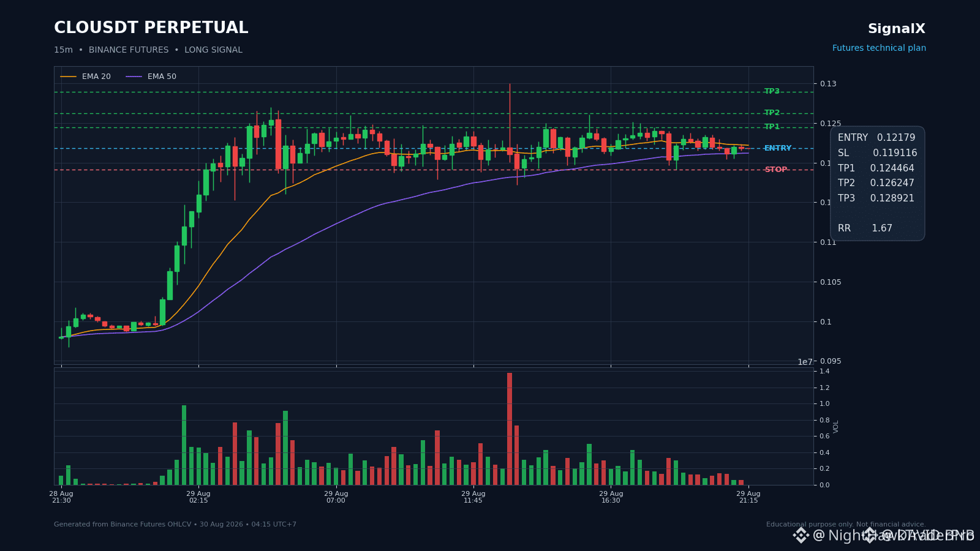This screenshot has width=980, height=551.
Task: Click the 0.11 price axis label
Action: 828,242
